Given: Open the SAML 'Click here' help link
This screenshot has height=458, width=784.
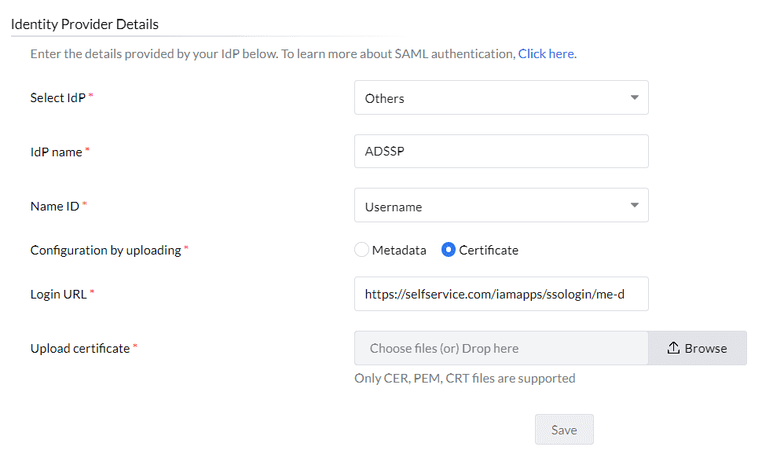Looking at the screenshot, I should 546,54.
